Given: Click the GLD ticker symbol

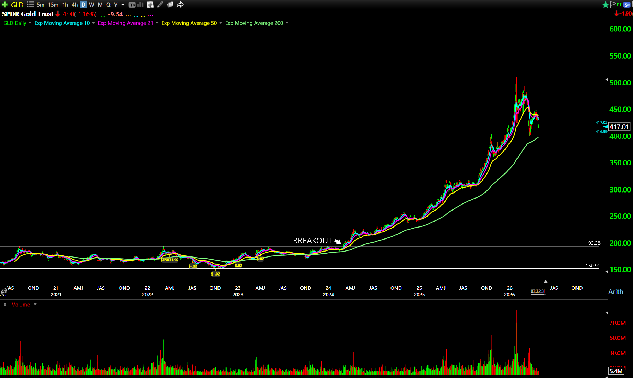Looking at the screenshot, I should coord(17,5).
